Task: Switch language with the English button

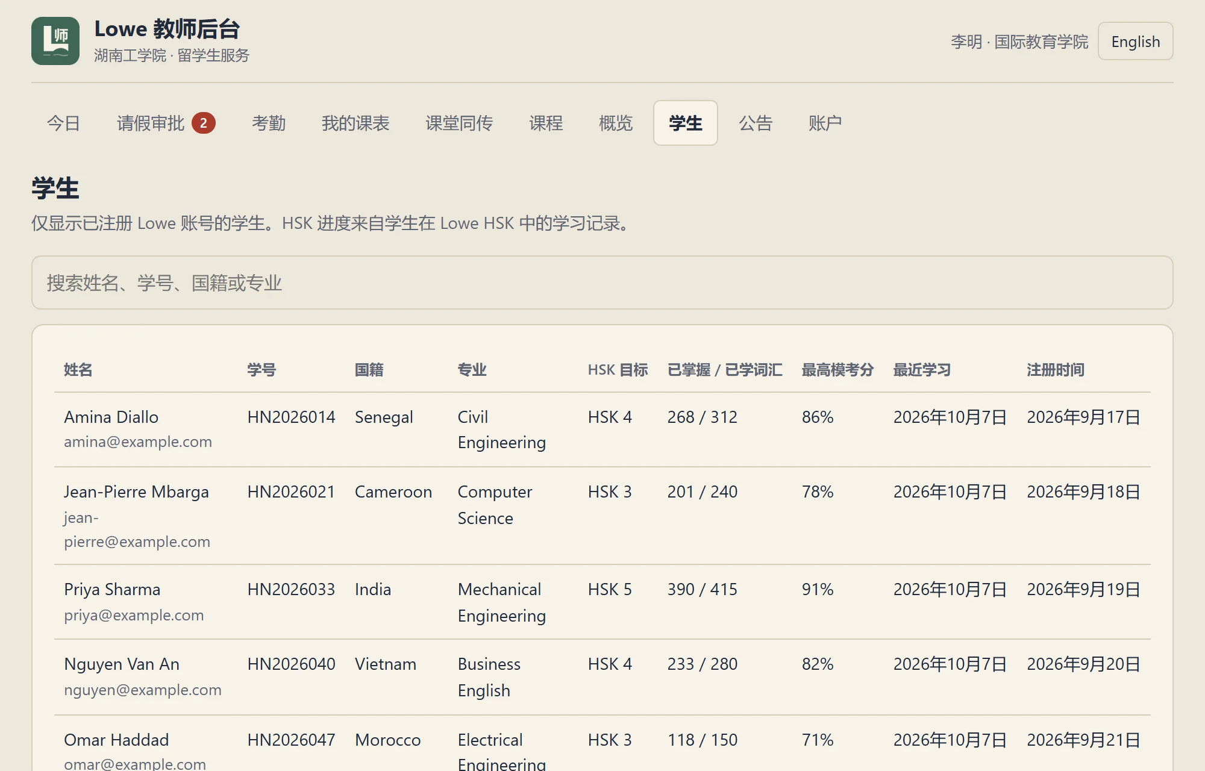Action: click(x=1135, y=42)
